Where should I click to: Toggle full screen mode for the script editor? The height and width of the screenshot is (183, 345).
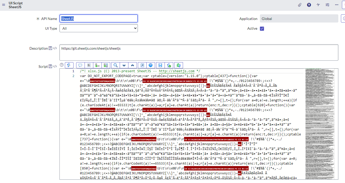tap(142, 65)
